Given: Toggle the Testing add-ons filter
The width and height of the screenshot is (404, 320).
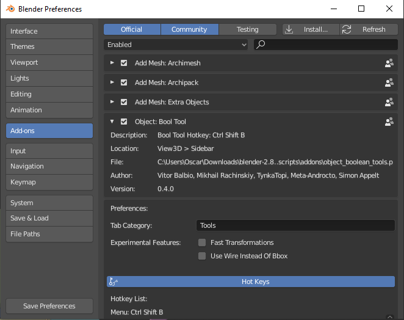Looking at the screenshot, I should click(x=248, y=29).
